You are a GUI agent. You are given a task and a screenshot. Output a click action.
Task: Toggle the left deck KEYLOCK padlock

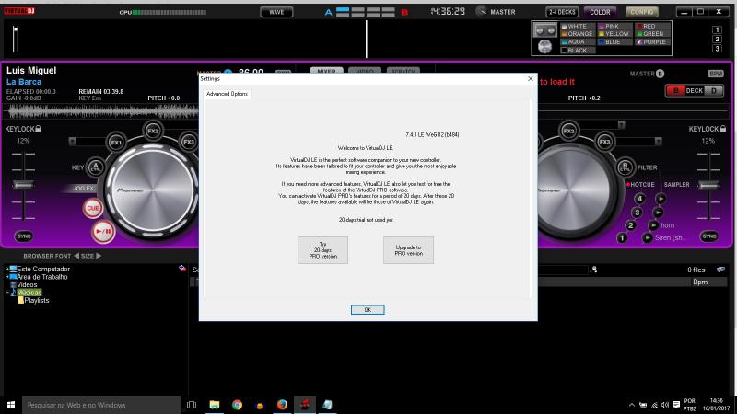(39, 130)
